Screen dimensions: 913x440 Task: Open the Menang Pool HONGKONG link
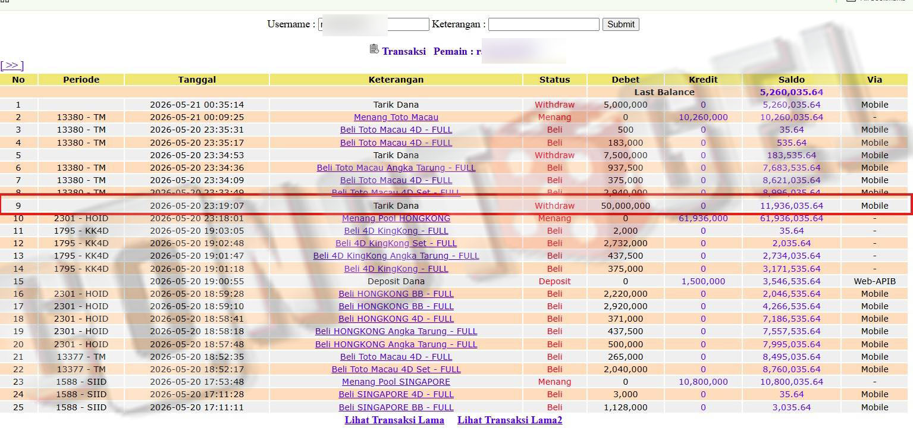pos(396,218)
